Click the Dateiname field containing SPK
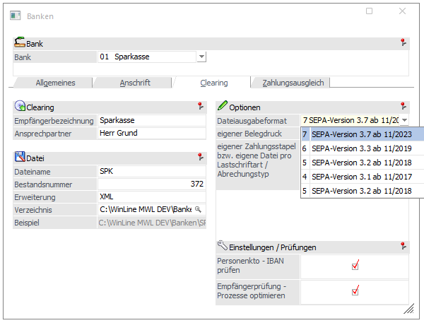Screen dimensions: 424x323 coord(151,171)
